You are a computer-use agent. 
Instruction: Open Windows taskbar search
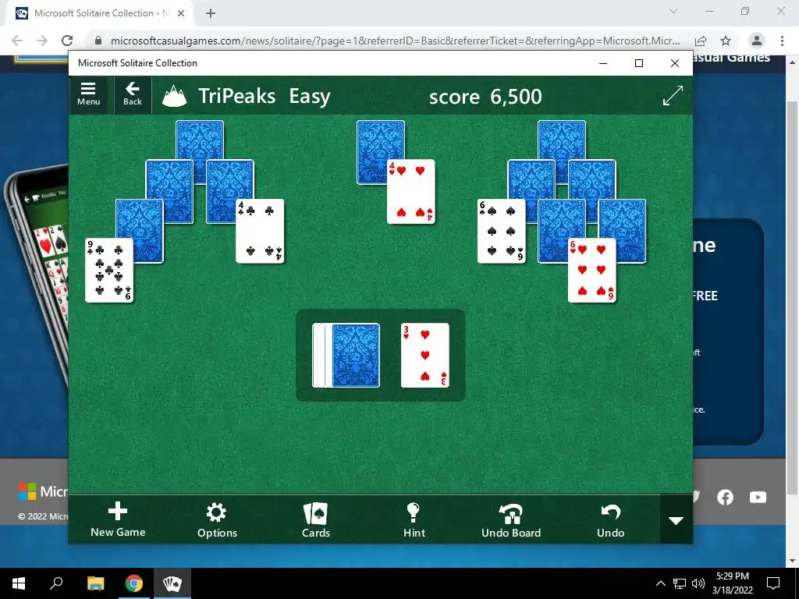tap(56, 583)
